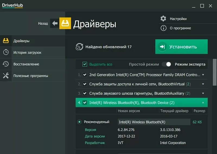Select Простой режим label
This screenshot has width=217, height=154.
tap(144, 64)
